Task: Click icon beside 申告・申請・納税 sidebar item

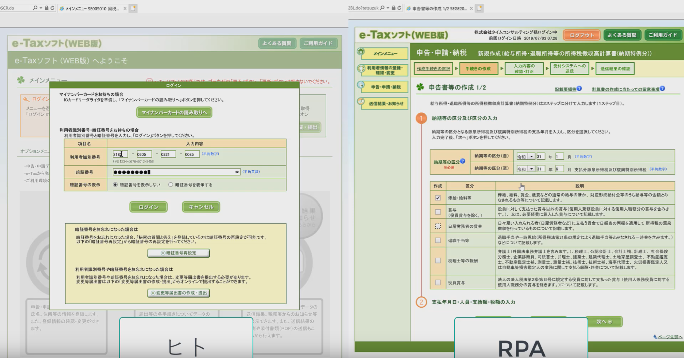Action: click(x=361, y=85)
